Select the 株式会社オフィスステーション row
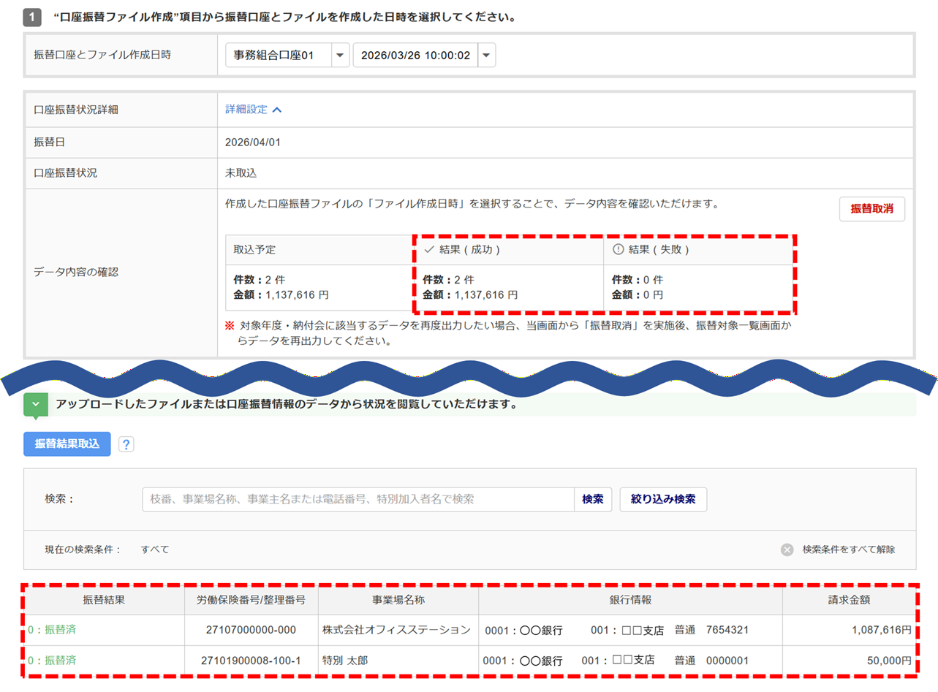The height and width of the screenshot is (692, 938). [396, 630]
